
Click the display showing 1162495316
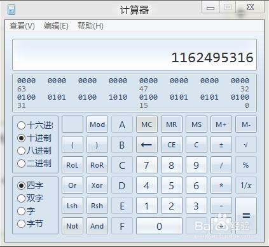coord(134,55)
